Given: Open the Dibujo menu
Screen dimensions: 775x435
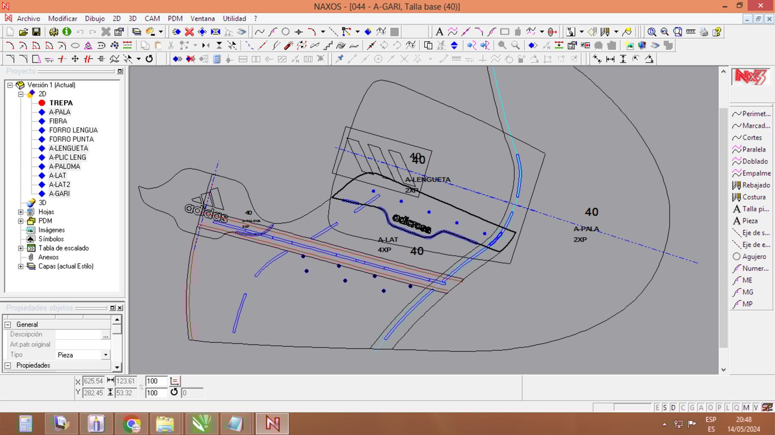Looking at the screenshot, I should click(95, 19).
